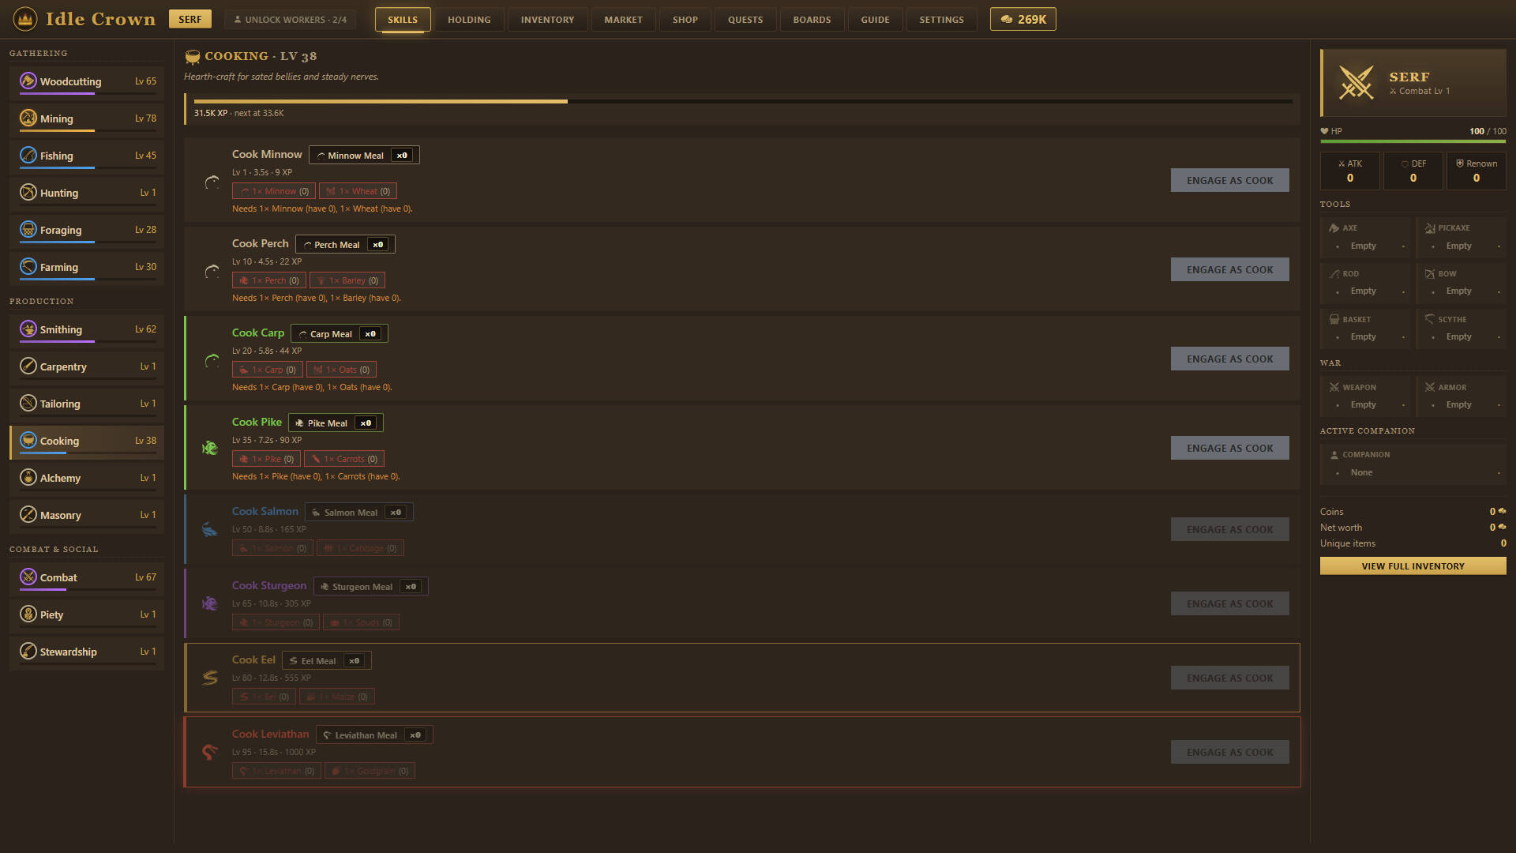Open the Smithing skill
Viewport: 1516px width, 853px height.
[87, 329]
